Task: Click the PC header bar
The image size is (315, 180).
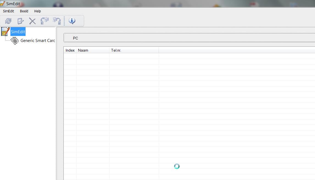Action: pos(189,38)
